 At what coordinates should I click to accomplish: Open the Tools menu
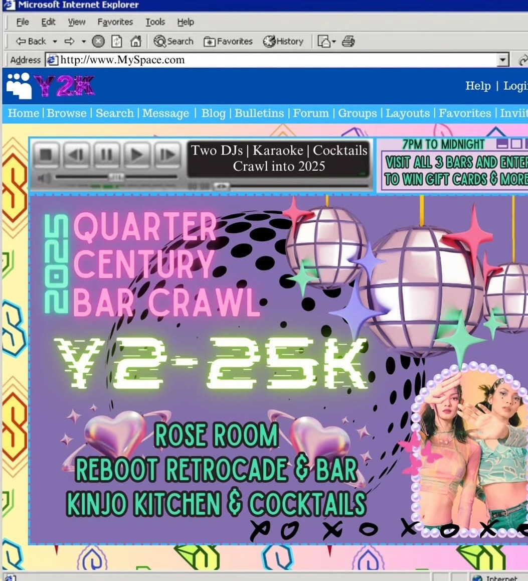click(x=155, y=22)
